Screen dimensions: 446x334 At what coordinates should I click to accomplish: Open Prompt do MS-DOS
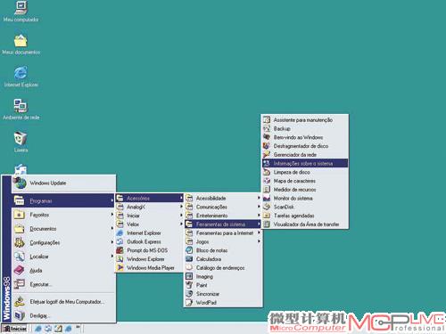pos(150,250)
